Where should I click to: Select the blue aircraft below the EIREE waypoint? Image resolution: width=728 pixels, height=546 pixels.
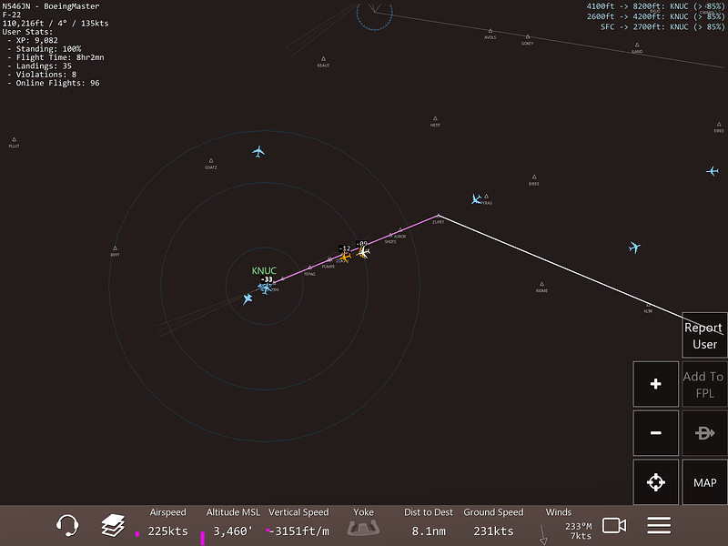(713, 171)
